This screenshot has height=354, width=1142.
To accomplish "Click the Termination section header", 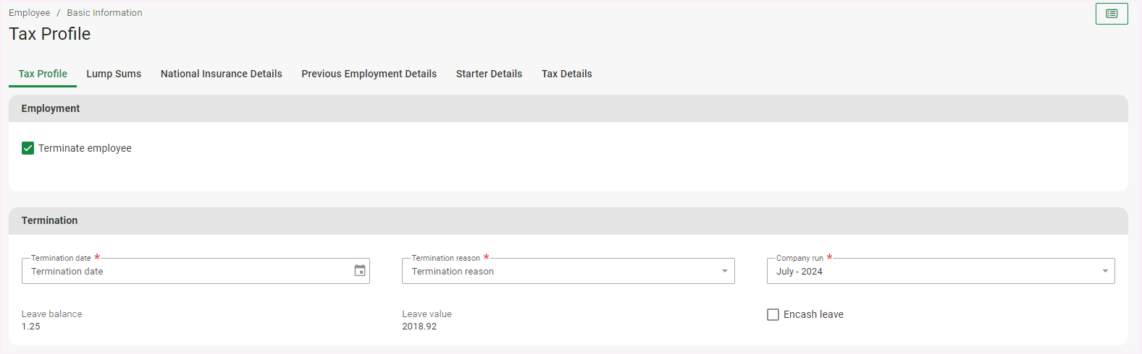I will pos(49,220).
